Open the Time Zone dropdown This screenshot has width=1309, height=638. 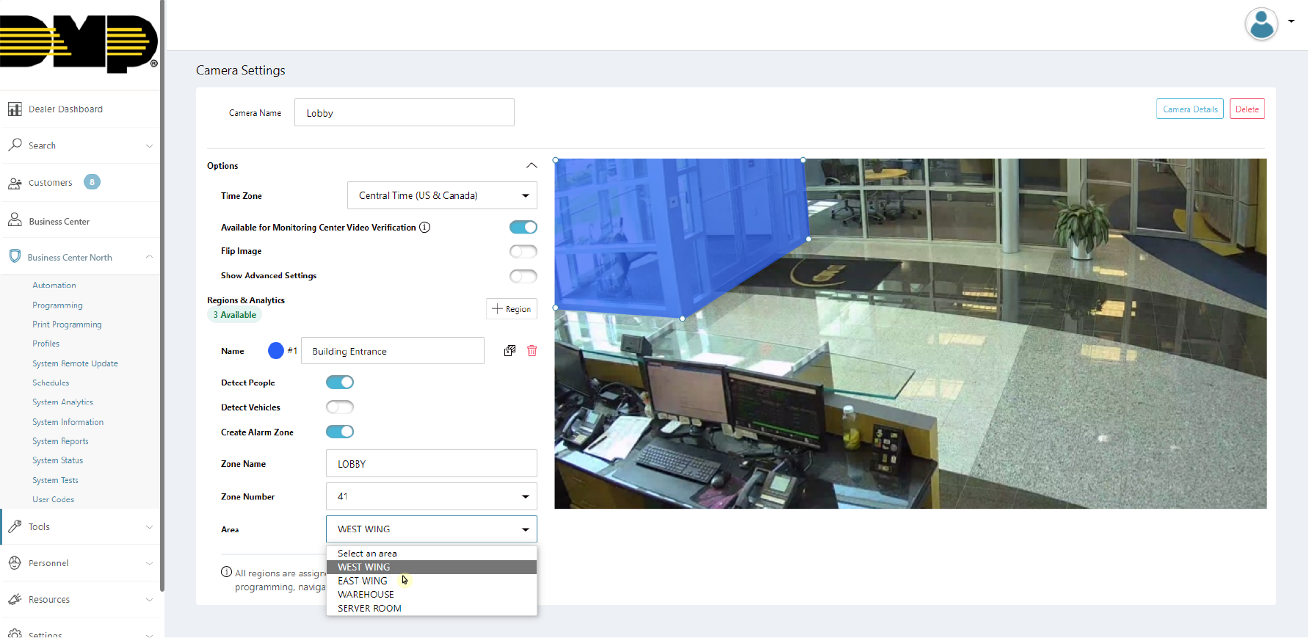(441, 195)
